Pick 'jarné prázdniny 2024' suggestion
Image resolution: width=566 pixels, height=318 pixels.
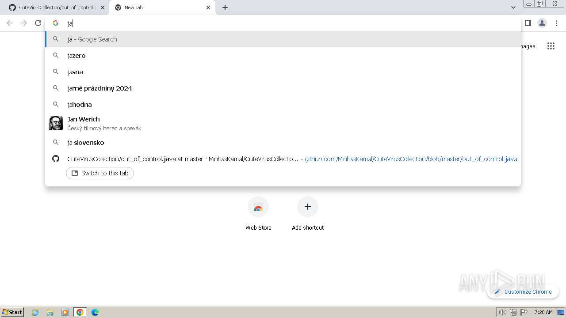pos(283,88)
